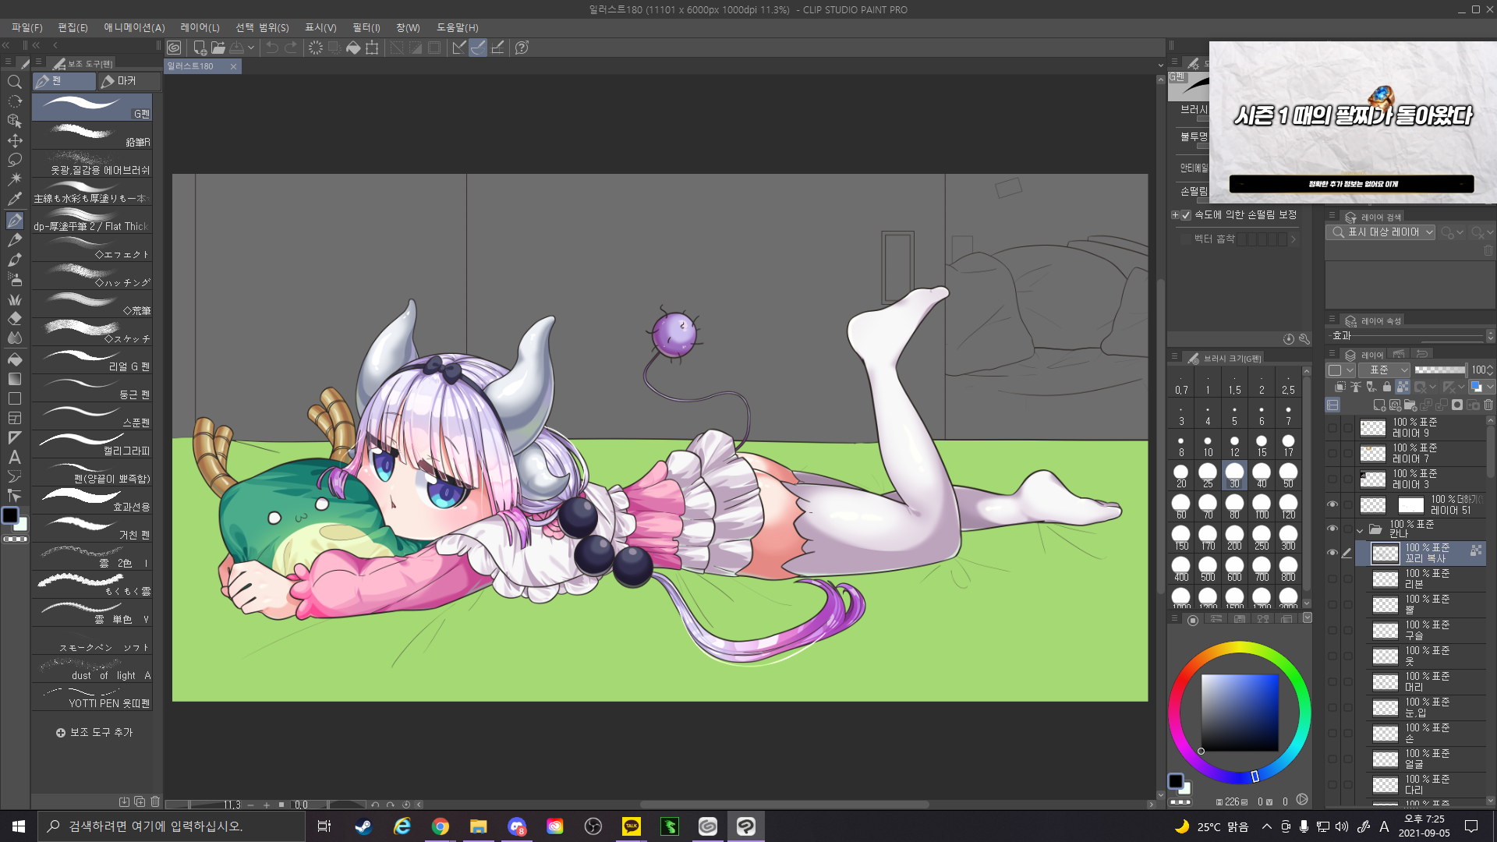
Task: Select the Eraser tool
Action: pyautogui.click(x=14, y=319)
